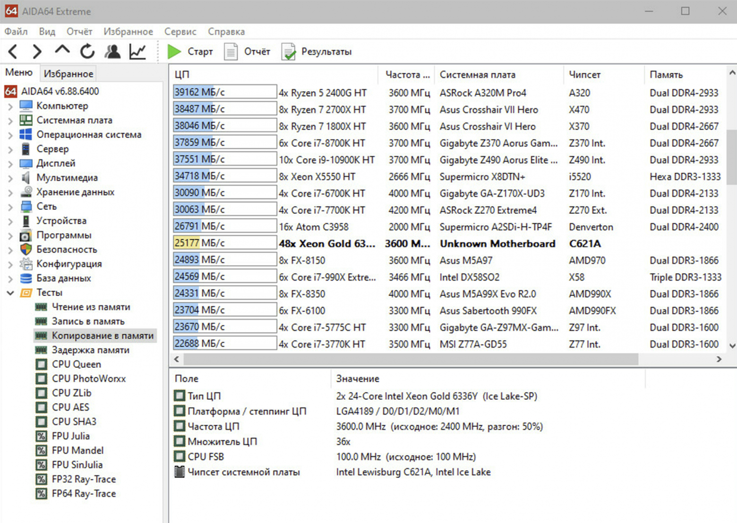
Task: Open the Сервис menu
Action: 180,32
